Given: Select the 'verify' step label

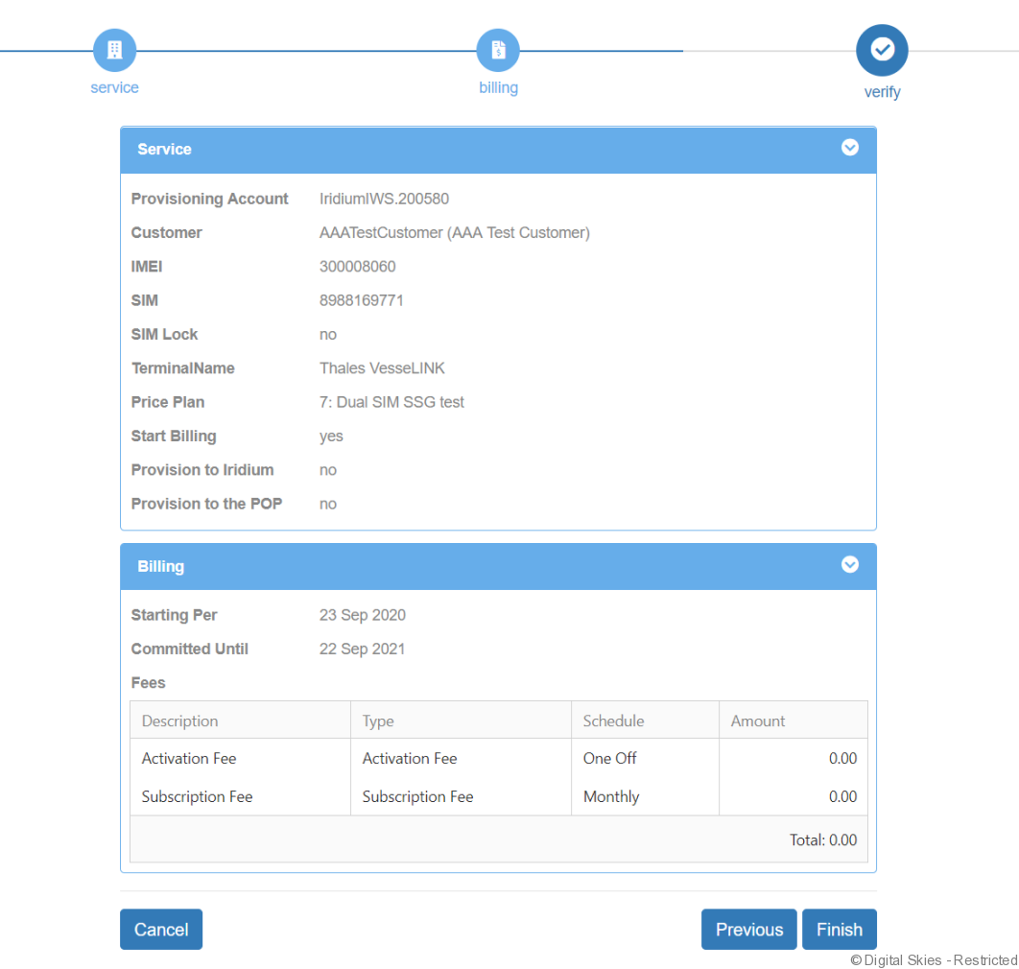Looking at the screenshot, I should coord(882,92).
